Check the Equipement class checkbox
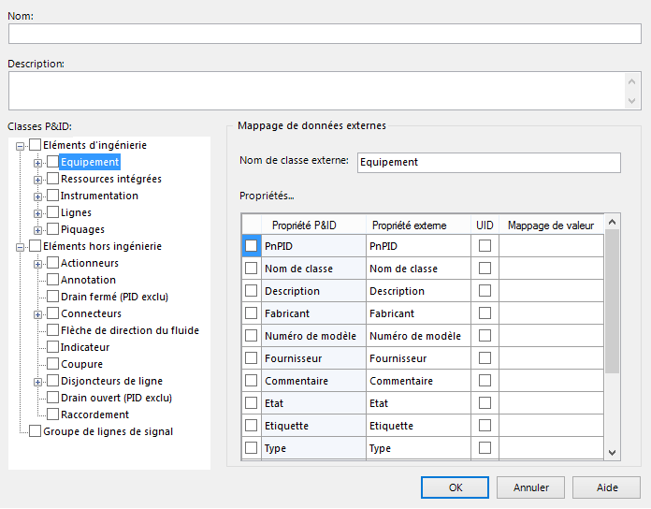Screen dimensions: 651x509 pos(52,162)
